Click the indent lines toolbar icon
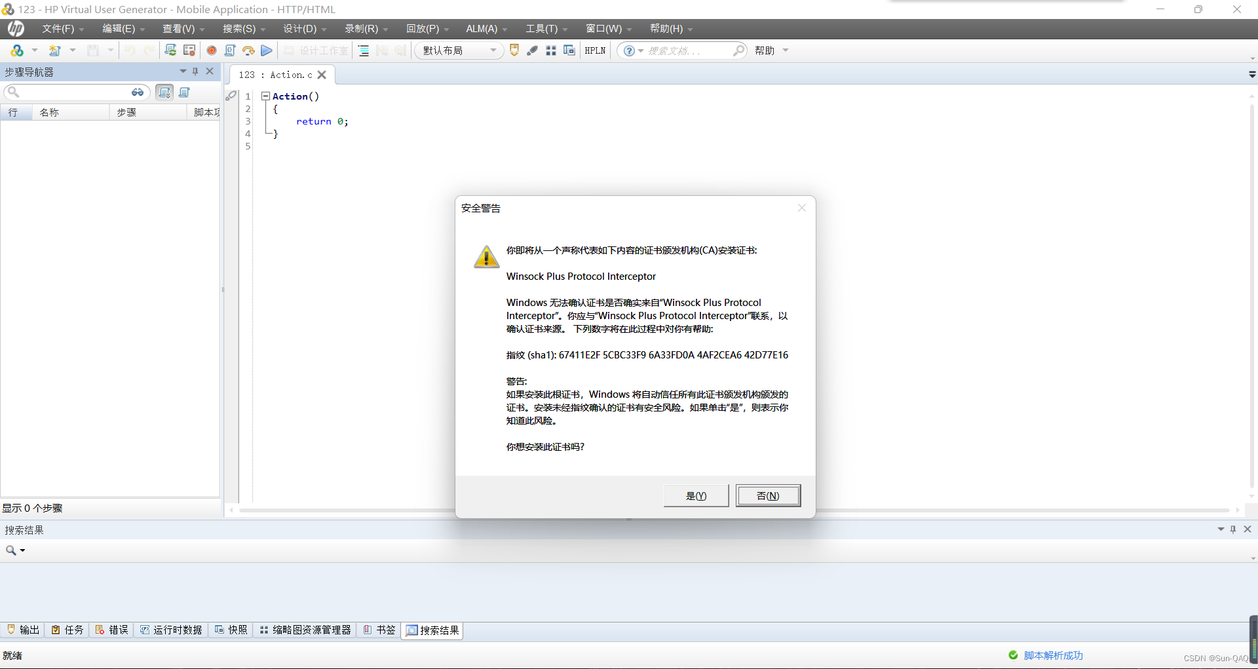 click(x=364, y=50)
